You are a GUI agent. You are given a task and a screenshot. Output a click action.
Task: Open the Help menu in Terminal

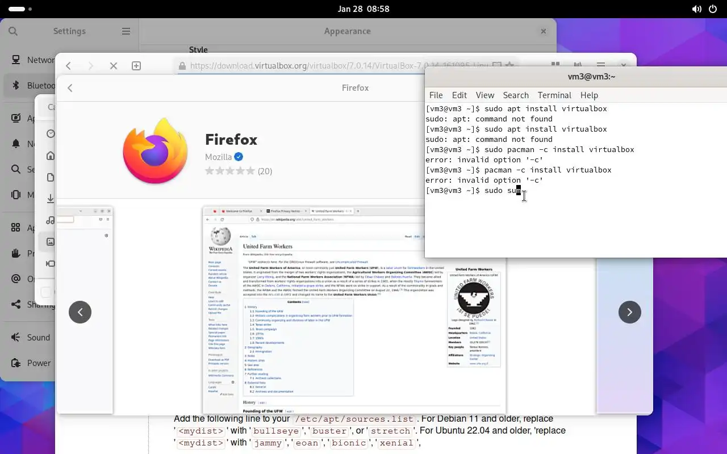coord(589,95)
